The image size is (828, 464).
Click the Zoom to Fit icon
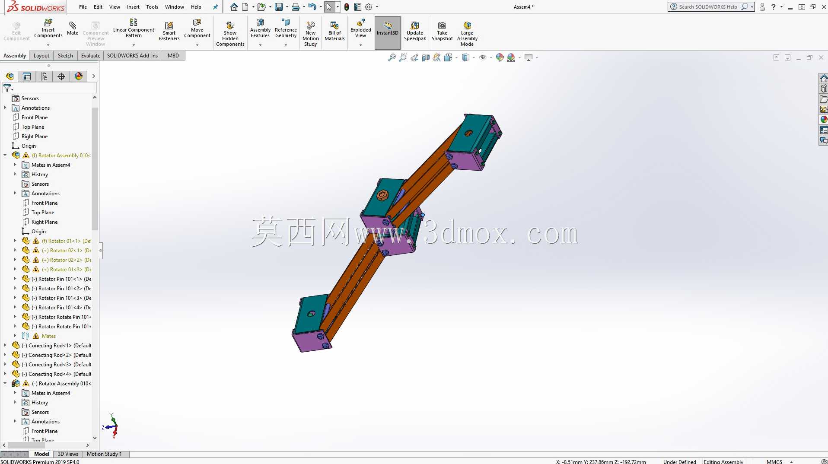point(392,57)
